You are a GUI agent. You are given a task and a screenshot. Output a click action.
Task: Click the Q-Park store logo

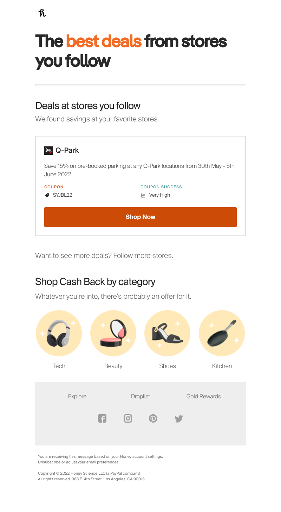point(48,151)
